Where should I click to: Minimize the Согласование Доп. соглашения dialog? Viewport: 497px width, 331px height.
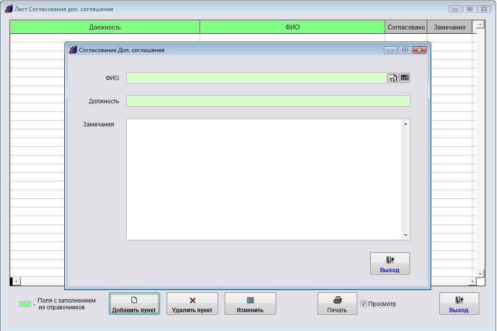pyautogui.click(x=391, y=50)
